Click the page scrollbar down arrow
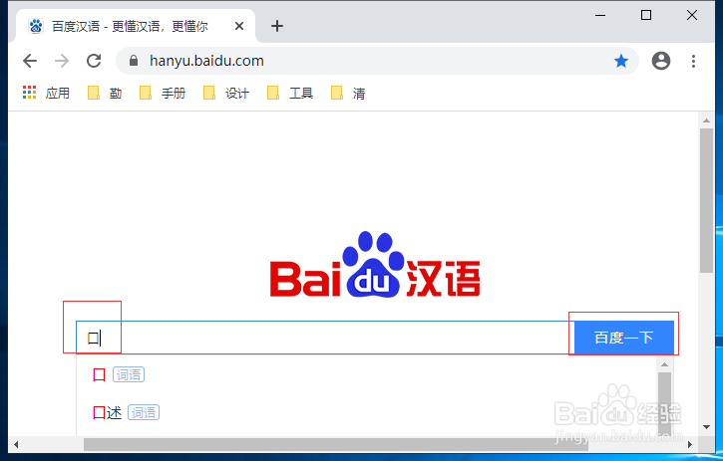 pos(706,427)
